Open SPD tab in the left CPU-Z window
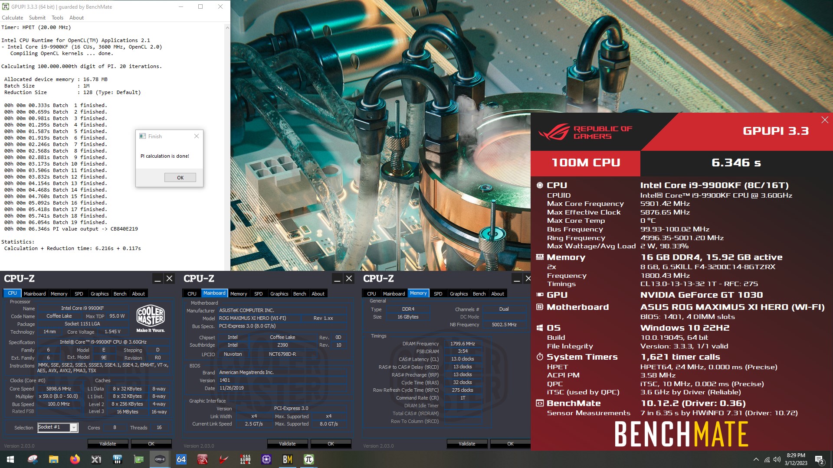 click(79, 294)
